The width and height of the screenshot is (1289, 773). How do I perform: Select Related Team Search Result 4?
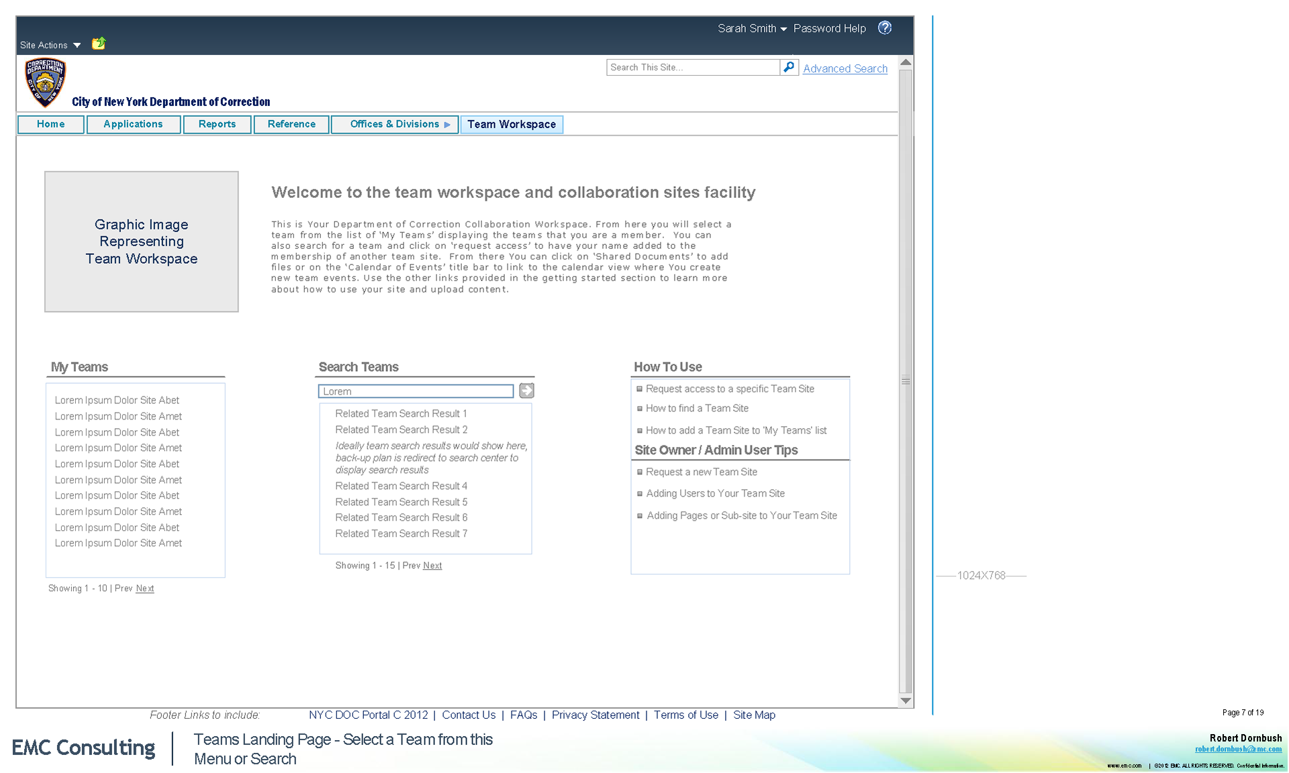pyautogui.click(x=401, y=486)
